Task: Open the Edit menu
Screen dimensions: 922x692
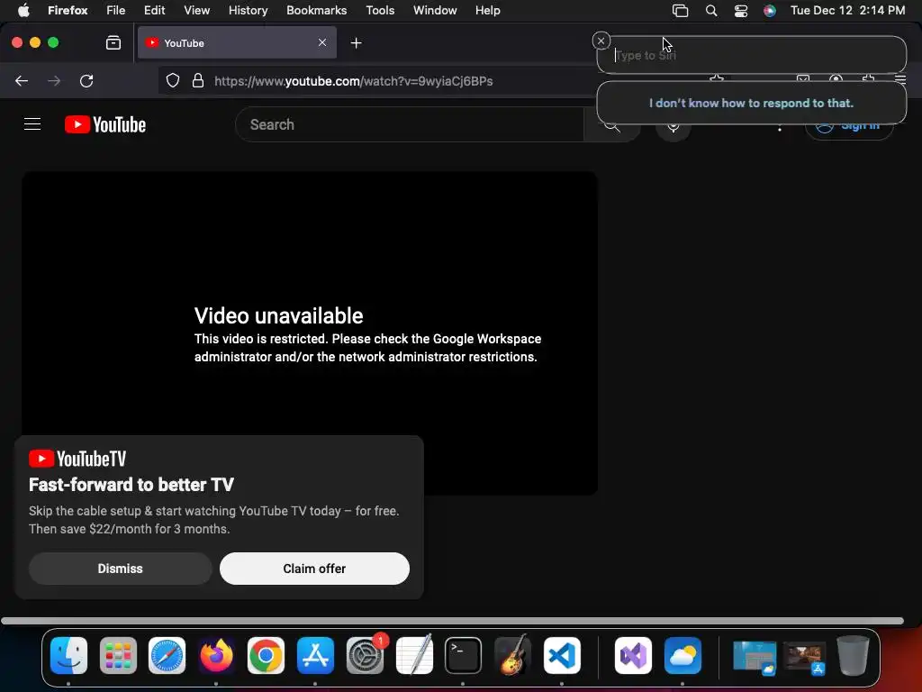Action: 155,10
